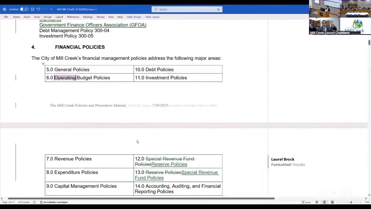371x209 pixels.
Task: Open the Table Layout tab
Action: point(152,17)
